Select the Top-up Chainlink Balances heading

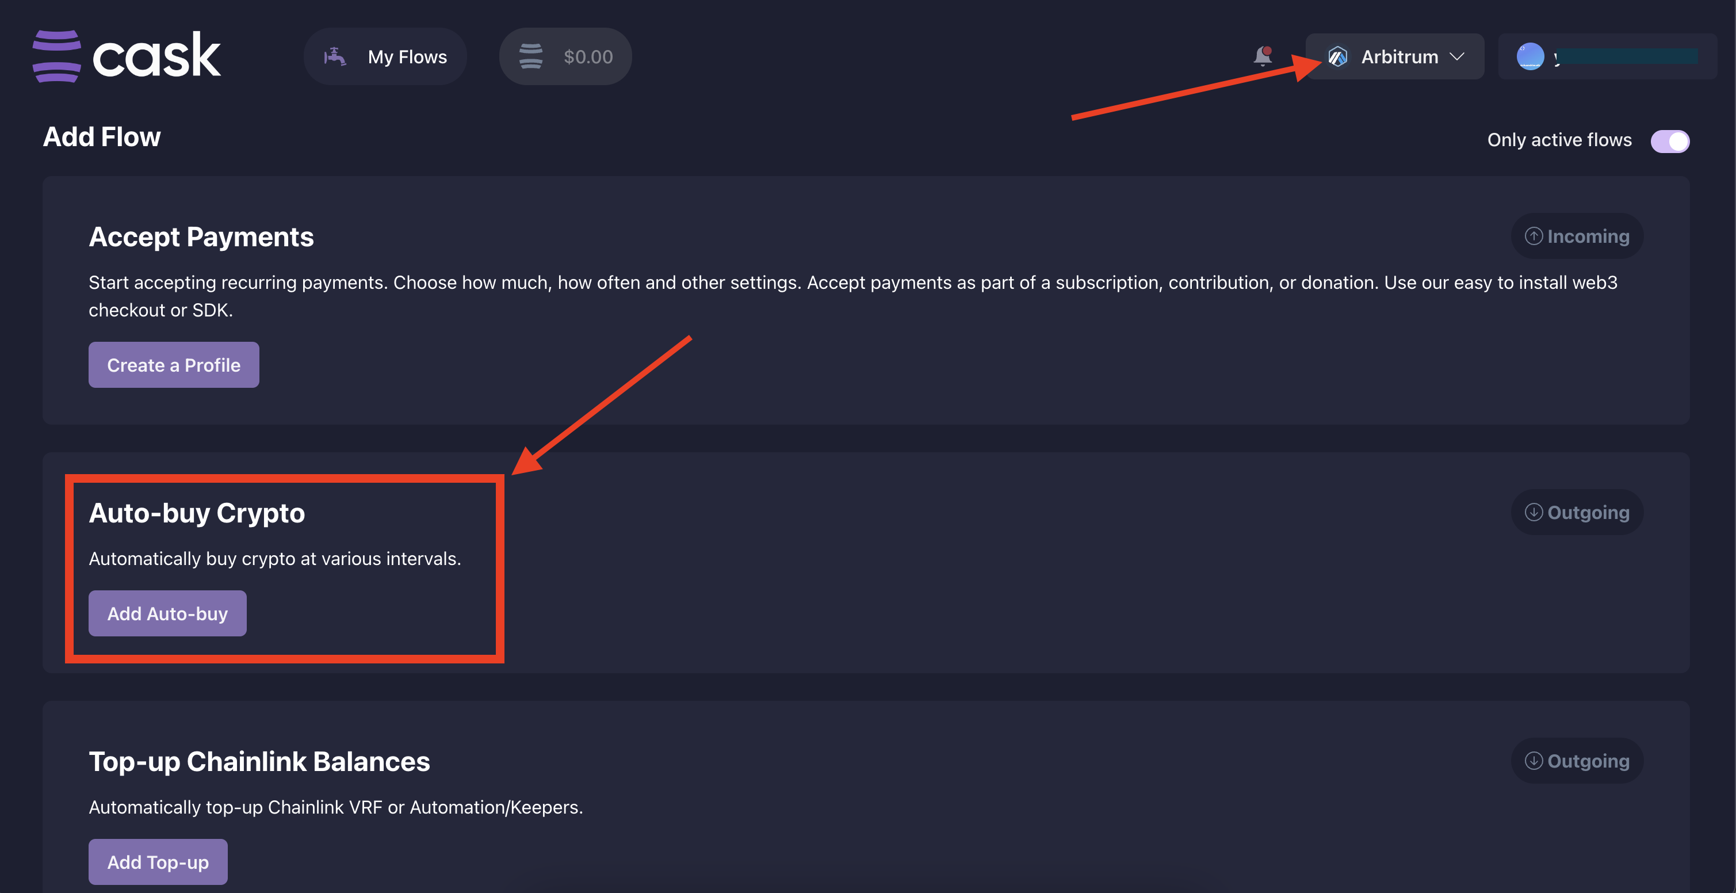coord(259,762)
